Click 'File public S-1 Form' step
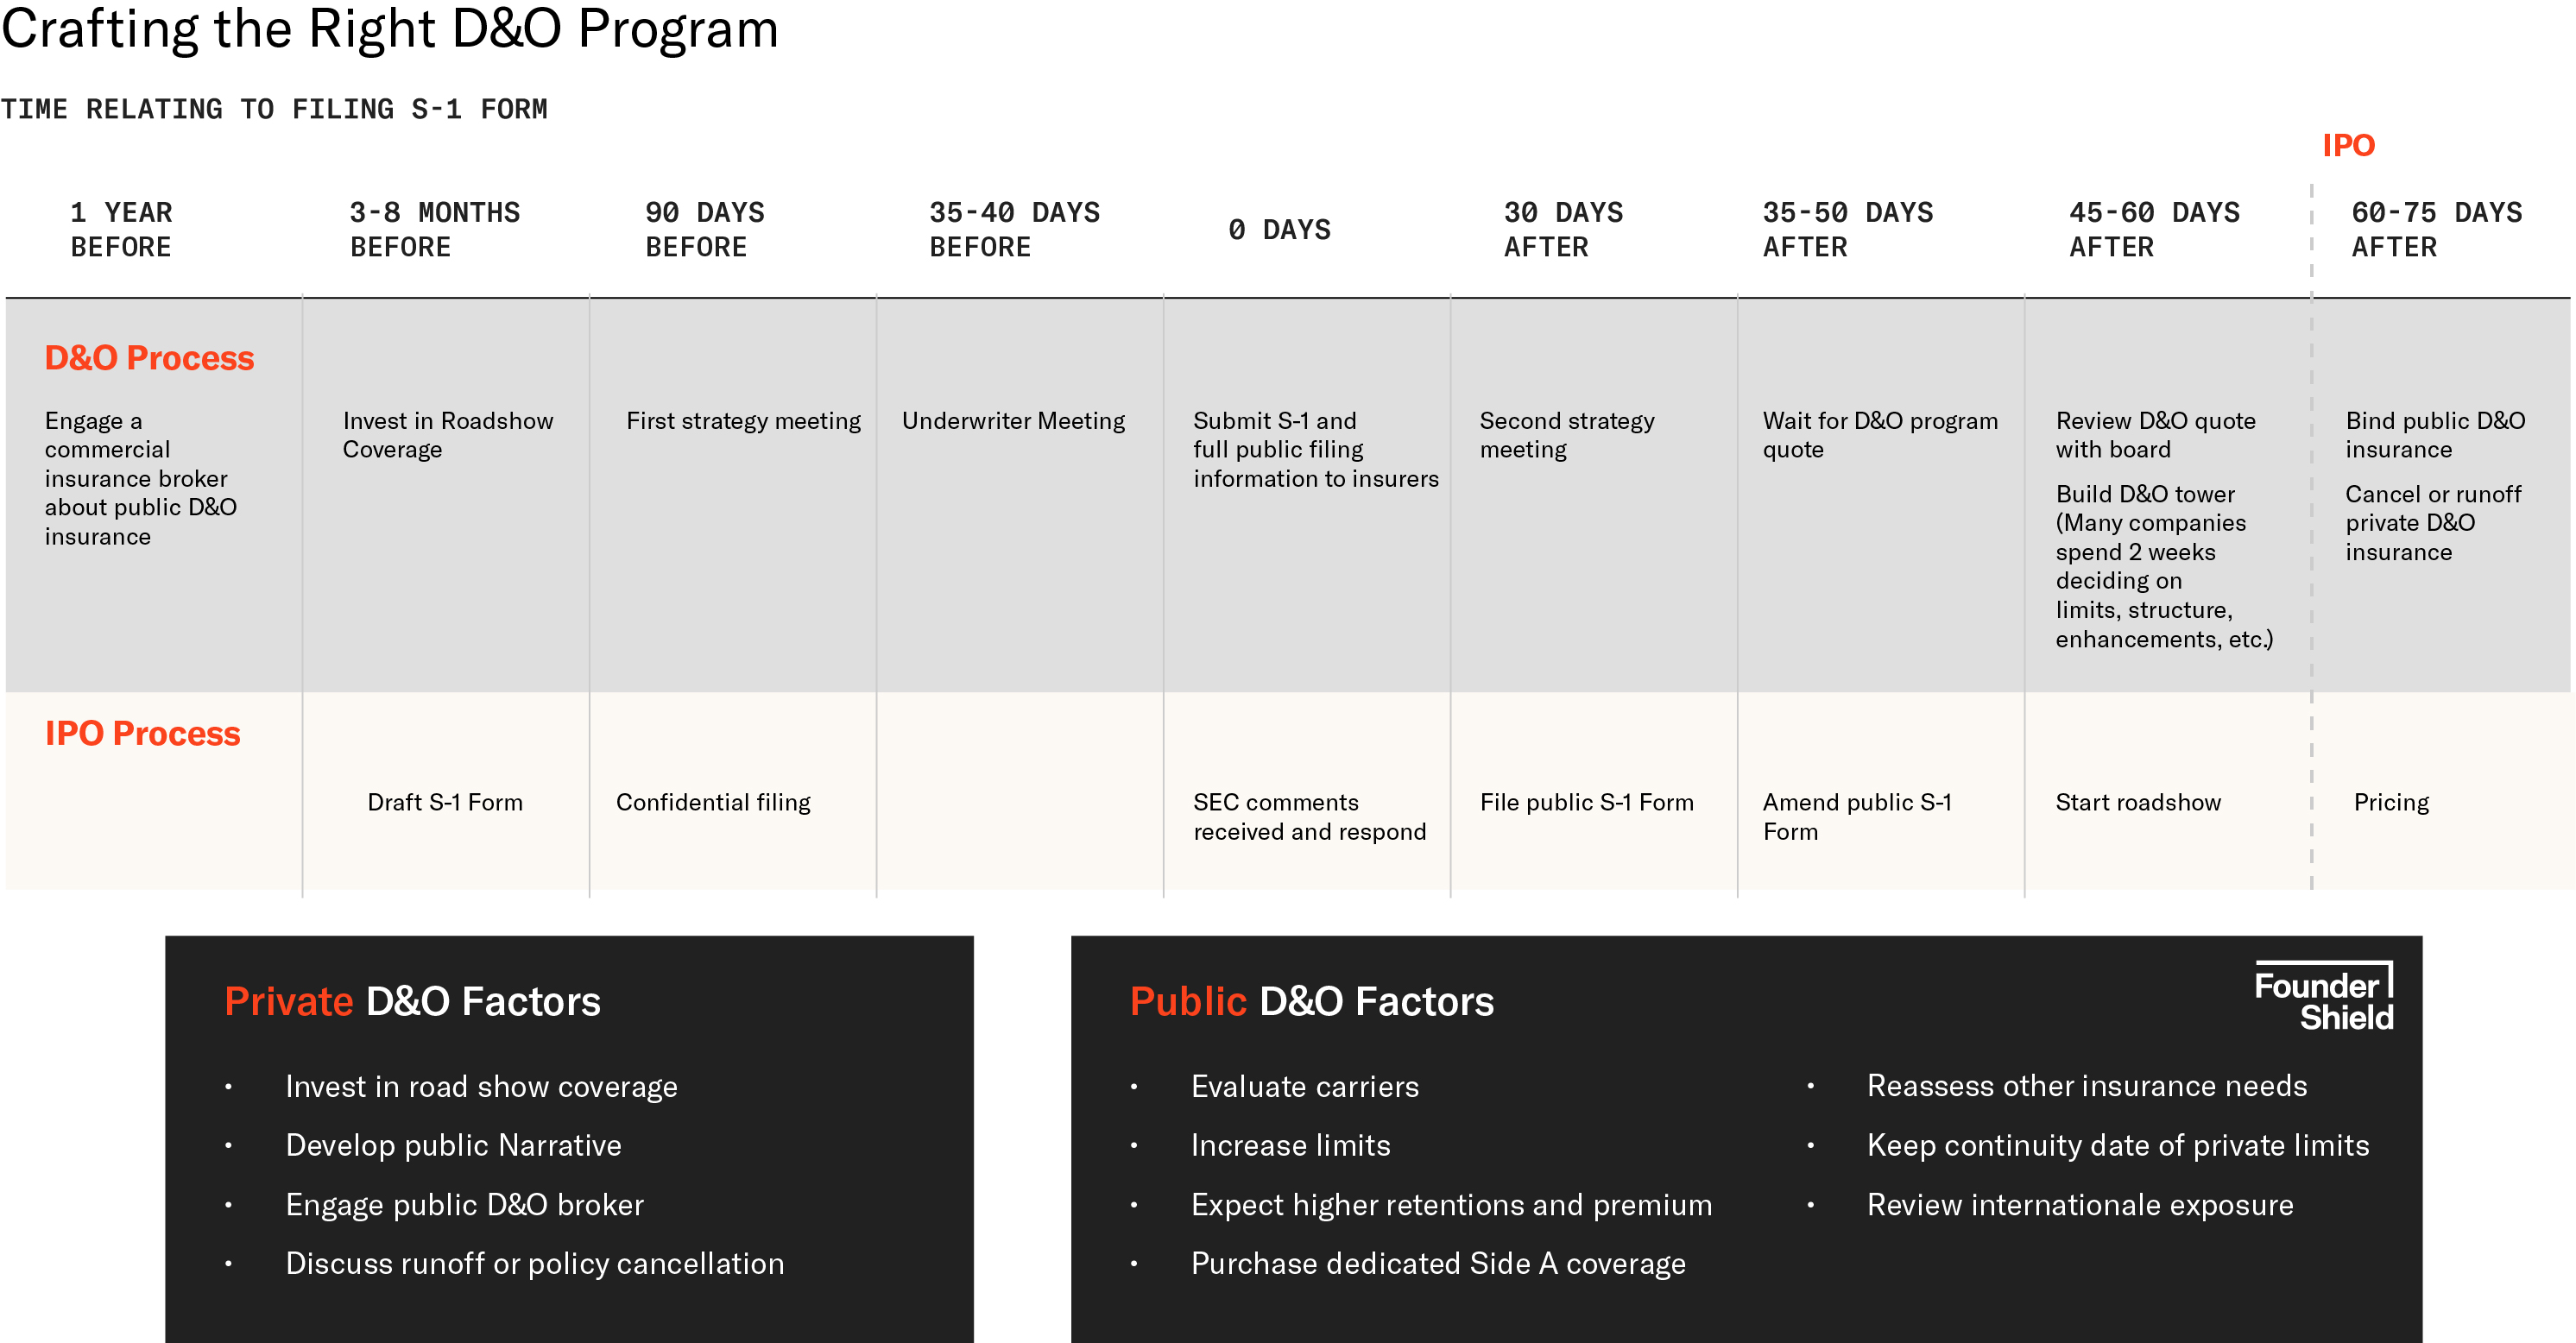The width and height of the screenshot is (2576, 1343). [x=1586, y=803]
